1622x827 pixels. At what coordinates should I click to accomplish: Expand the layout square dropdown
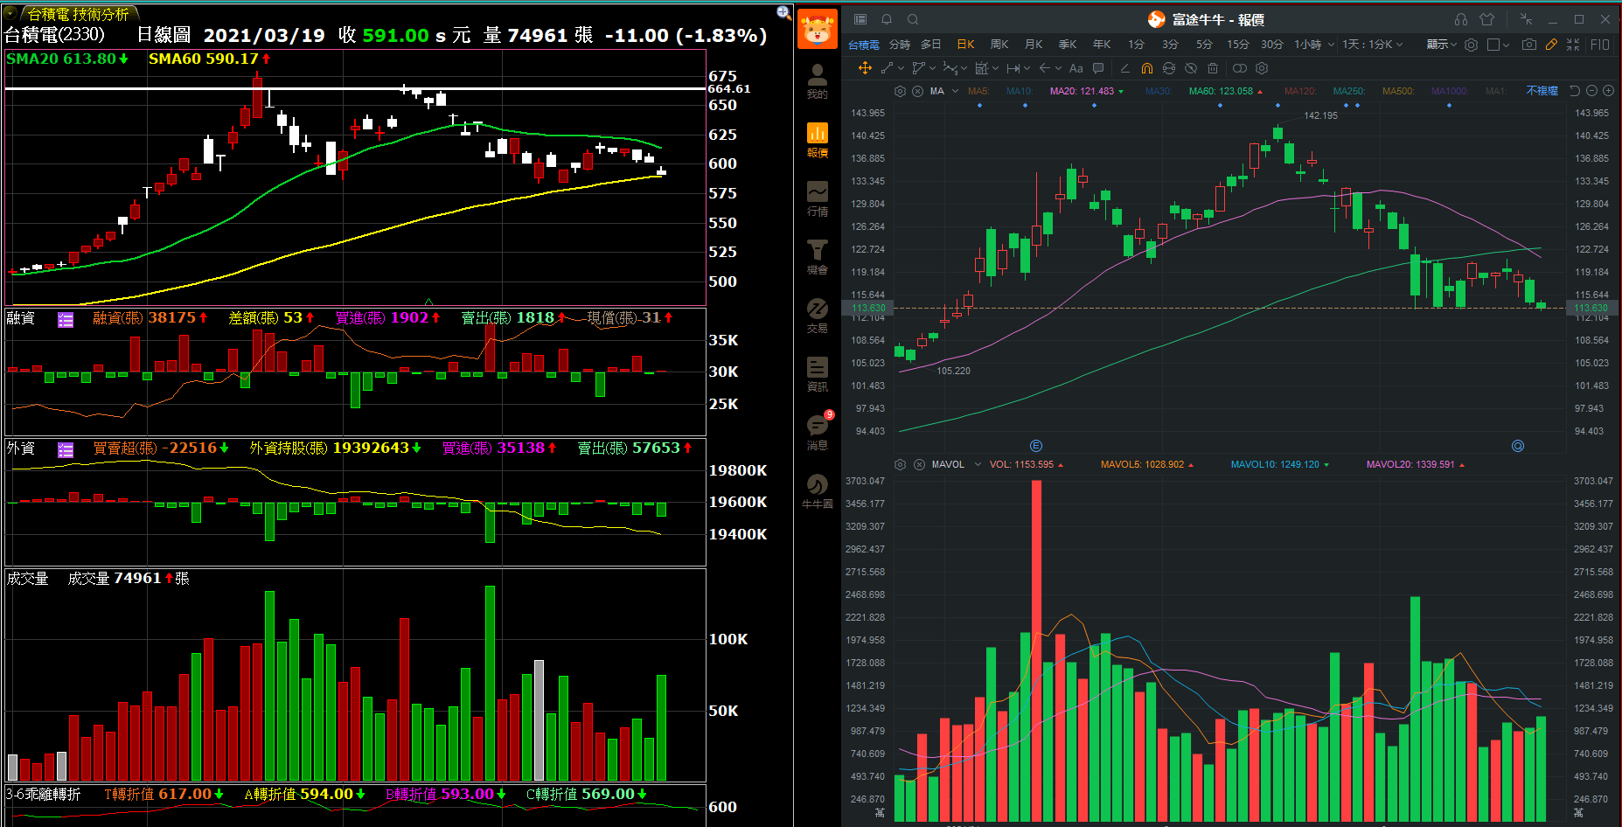[x=1507, y=45]
